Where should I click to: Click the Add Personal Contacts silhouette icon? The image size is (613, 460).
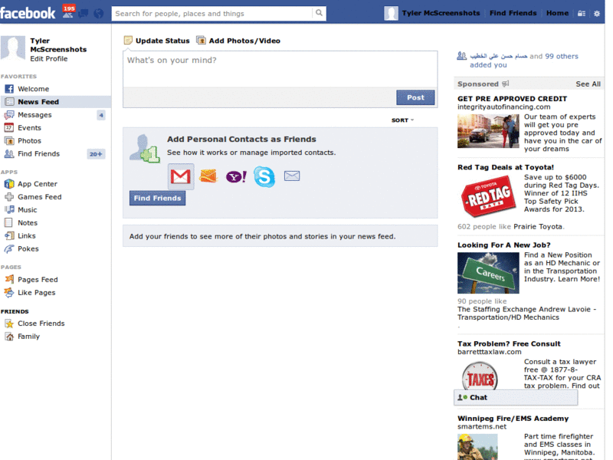point(145,149)
